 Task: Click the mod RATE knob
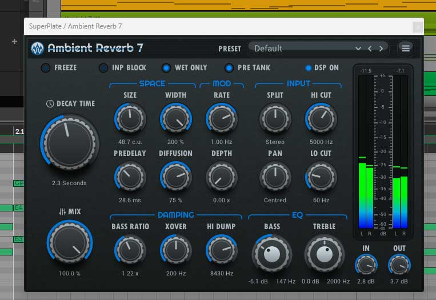pyautogui.click(x=222, y=118)
